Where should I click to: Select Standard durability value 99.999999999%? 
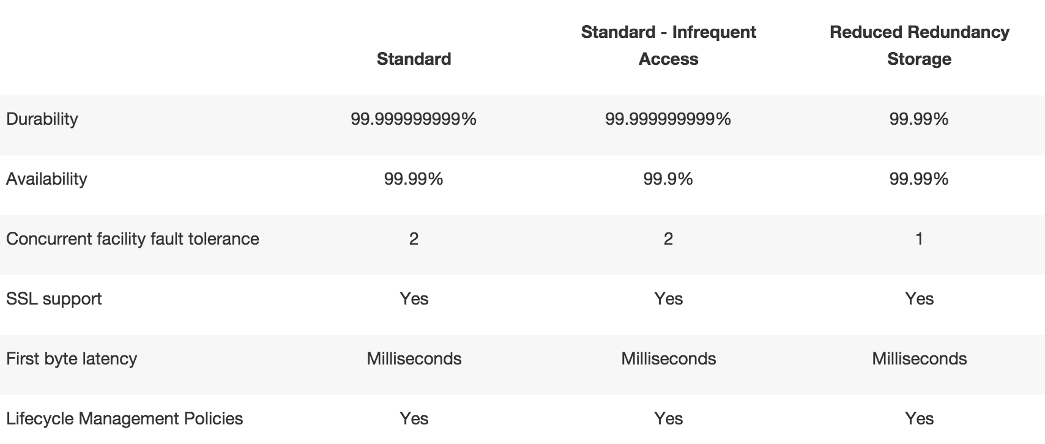pyautogui.click(x=414, y=119)
